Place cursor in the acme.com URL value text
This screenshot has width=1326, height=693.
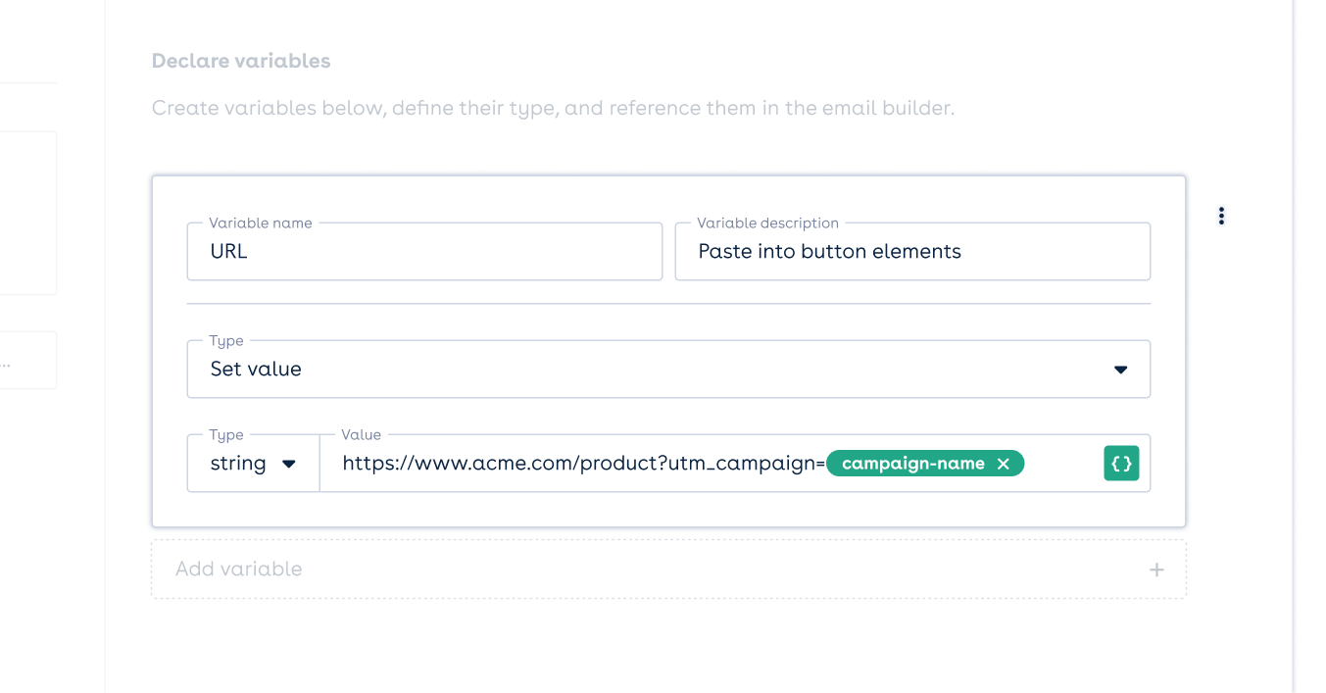pyautogui.click(x=583, y=464)
